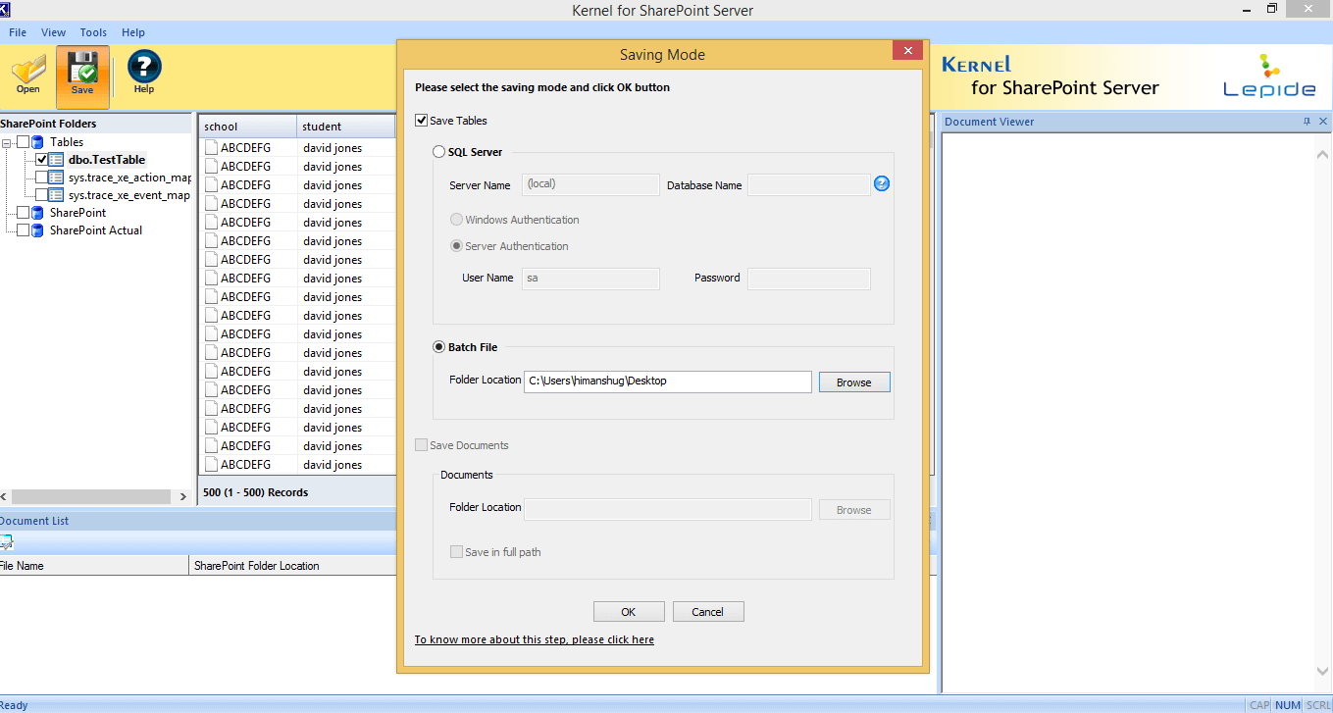Click File Name column in Document List
This screenshot has height=713, width=1333.
coord(93,566)
